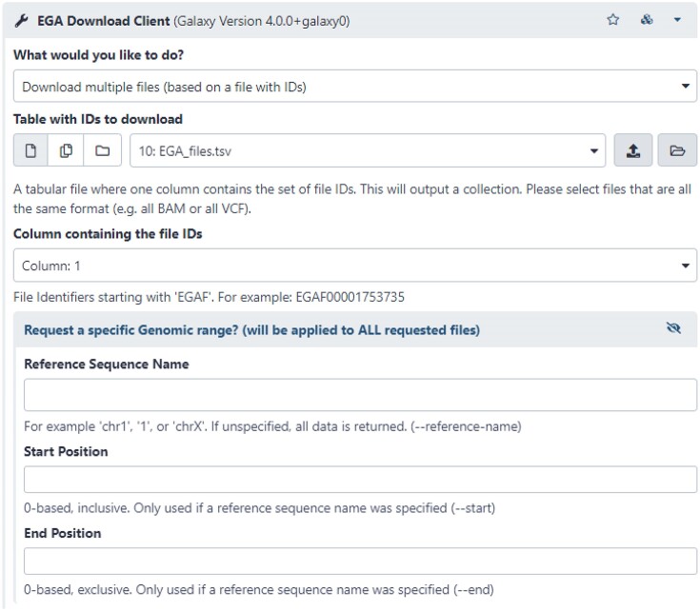The height and width of the screenshot is (611, 700).
Task: Focus the Start Position input field
Action: coord(360,480)
